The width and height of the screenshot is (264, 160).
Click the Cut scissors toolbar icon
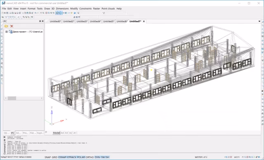point(23,13)
